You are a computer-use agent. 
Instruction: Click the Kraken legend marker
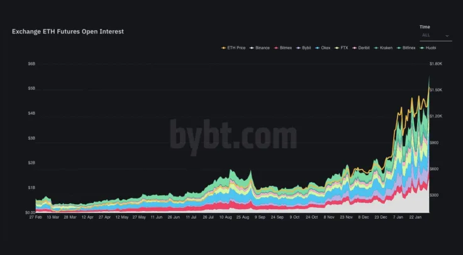tap(375, 48)
